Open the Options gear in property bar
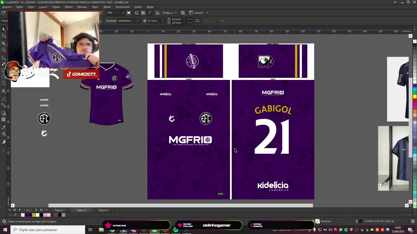This screenshot has width=417, height=234. pyautogui.click(x=183, y=13)
